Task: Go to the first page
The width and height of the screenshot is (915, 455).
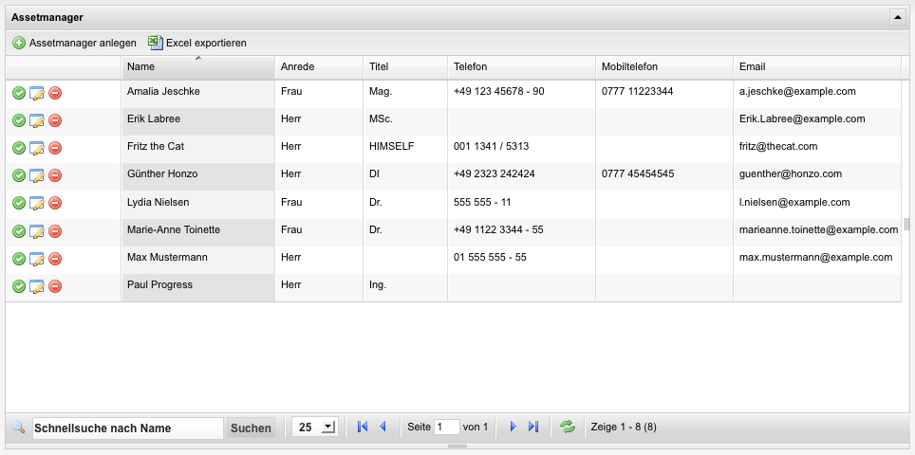Action: point(363,427)
